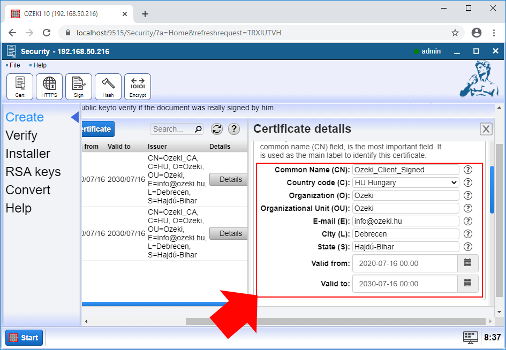
Task: Close the Certificate details panel
Action: click(486, 129)
